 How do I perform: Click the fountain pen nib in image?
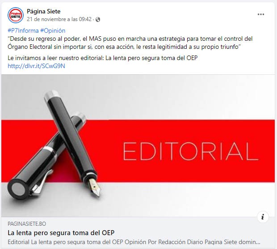point(95,187)
